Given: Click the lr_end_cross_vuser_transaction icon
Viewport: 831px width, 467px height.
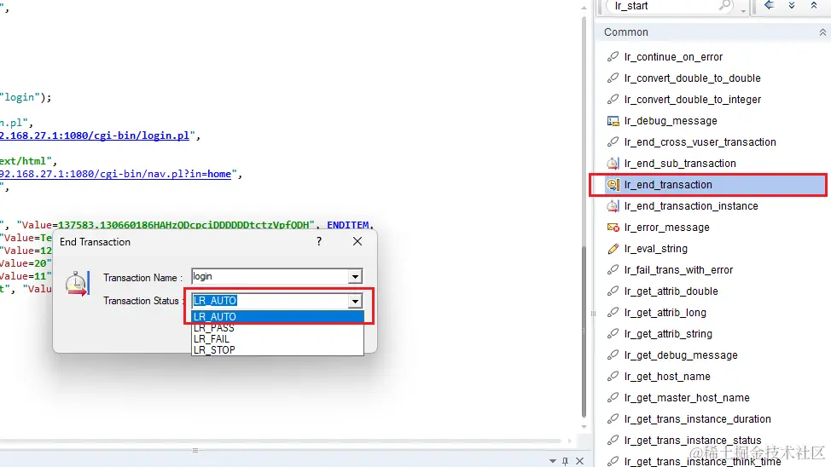Looking at the screenshot, I should click(x=613, y=142).
